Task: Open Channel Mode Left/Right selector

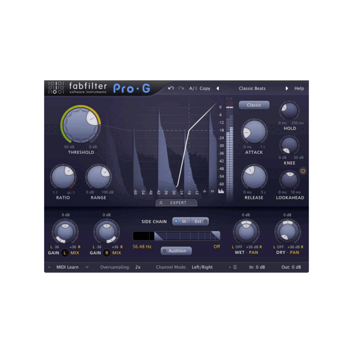Action: pyautogui.click(x=202, y=267)
